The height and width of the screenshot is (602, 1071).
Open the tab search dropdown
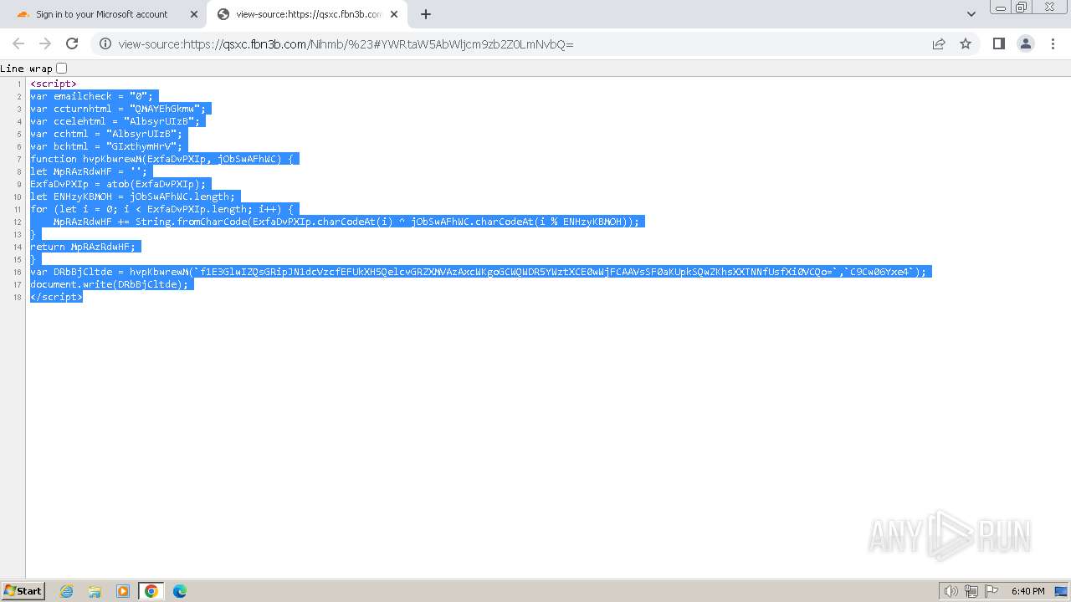coord(971,14)
